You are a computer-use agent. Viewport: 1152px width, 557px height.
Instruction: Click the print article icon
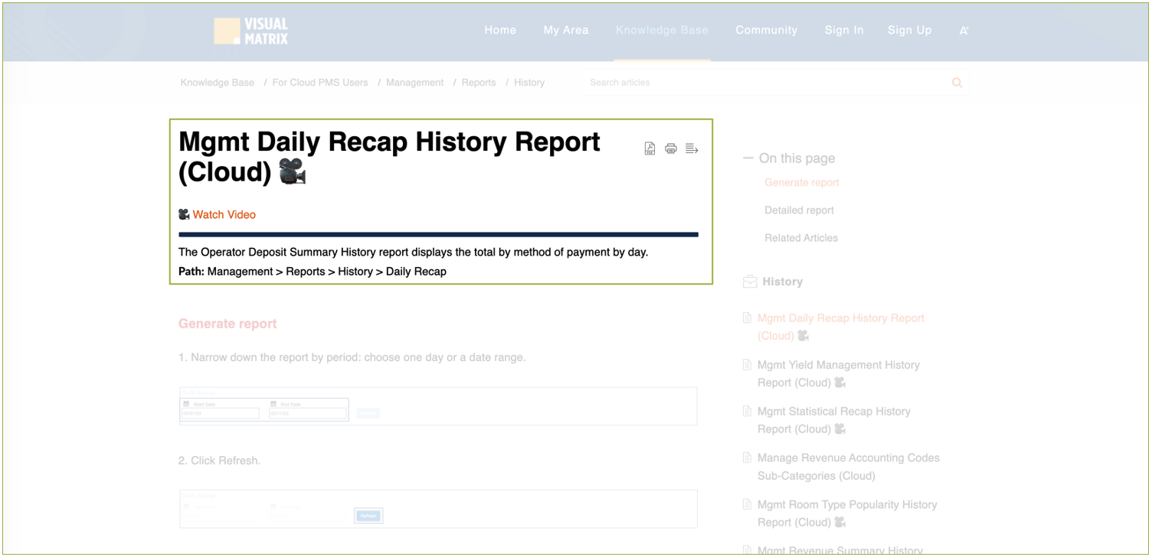[671, 148]
